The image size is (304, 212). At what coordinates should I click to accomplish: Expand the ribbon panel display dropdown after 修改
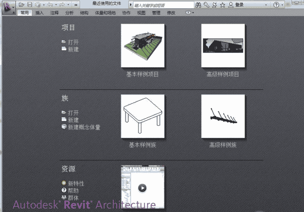click(x=189, y=13)
